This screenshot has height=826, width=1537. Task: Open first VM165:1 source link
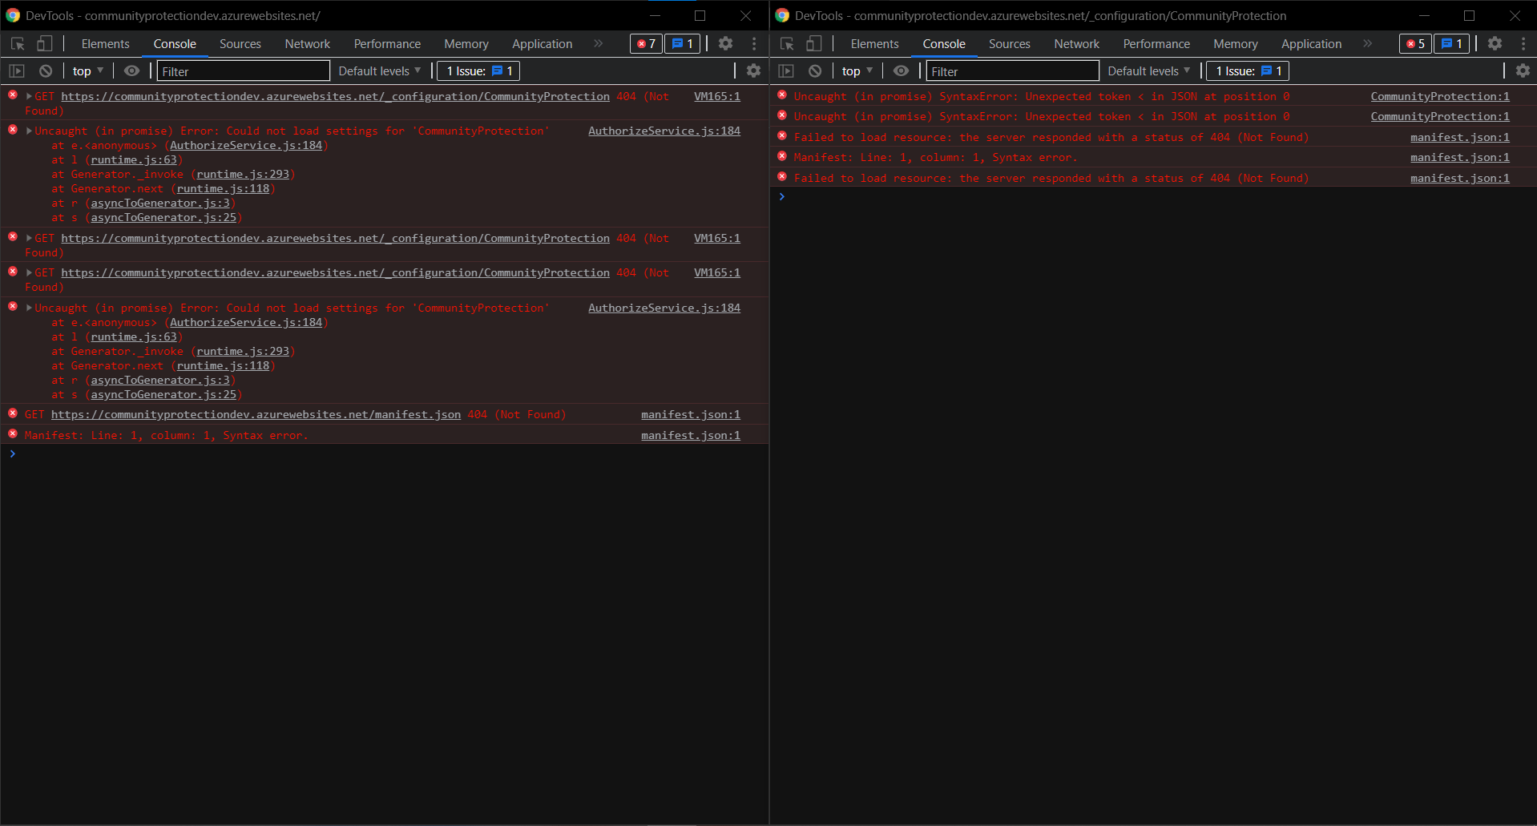point(717,96)
